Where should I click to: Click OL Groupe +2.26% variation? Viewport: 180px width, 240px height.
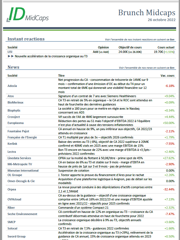(x=169, y=175)
